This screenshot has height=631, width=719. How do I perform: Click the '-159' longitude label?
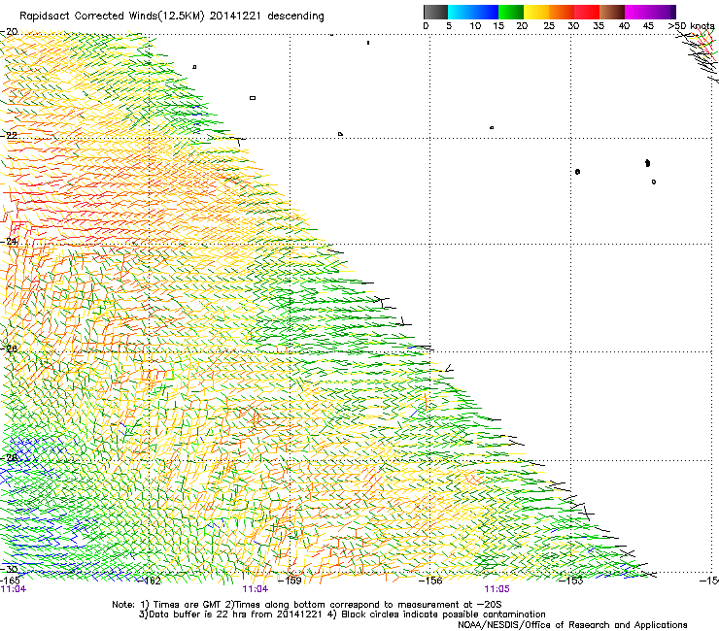(x=291, y=581)
